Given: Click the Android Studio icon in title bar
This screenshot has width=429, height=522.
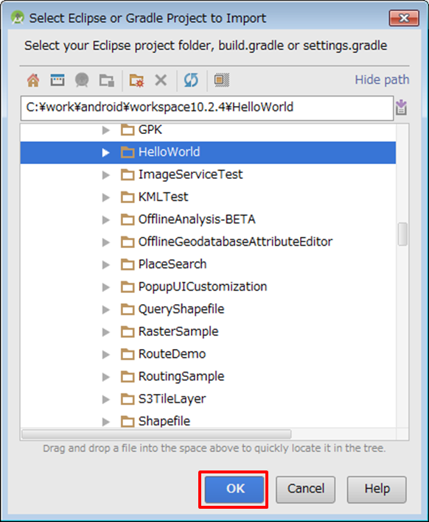Looking at the screenshot, I should click(x=18, y=18).
